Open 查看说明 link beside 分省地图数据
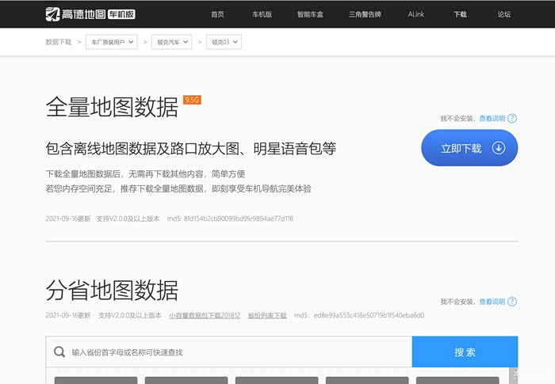 click(x=492, y=302)
